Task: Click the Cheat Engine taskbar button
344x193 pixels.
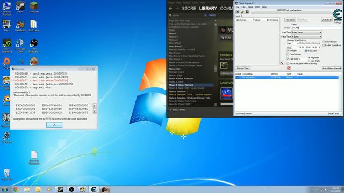Action: pyautogui.click(x=94, y=189)
